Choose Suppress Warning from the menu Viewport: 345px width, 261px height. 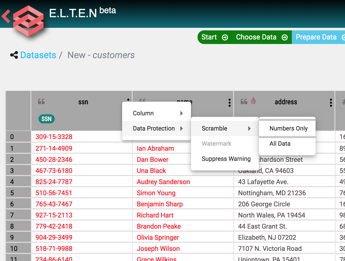(x=226, y=159)
